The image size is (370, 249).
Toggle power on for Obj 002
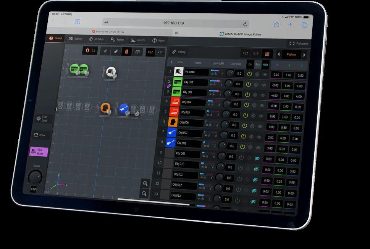coord(248,84)
